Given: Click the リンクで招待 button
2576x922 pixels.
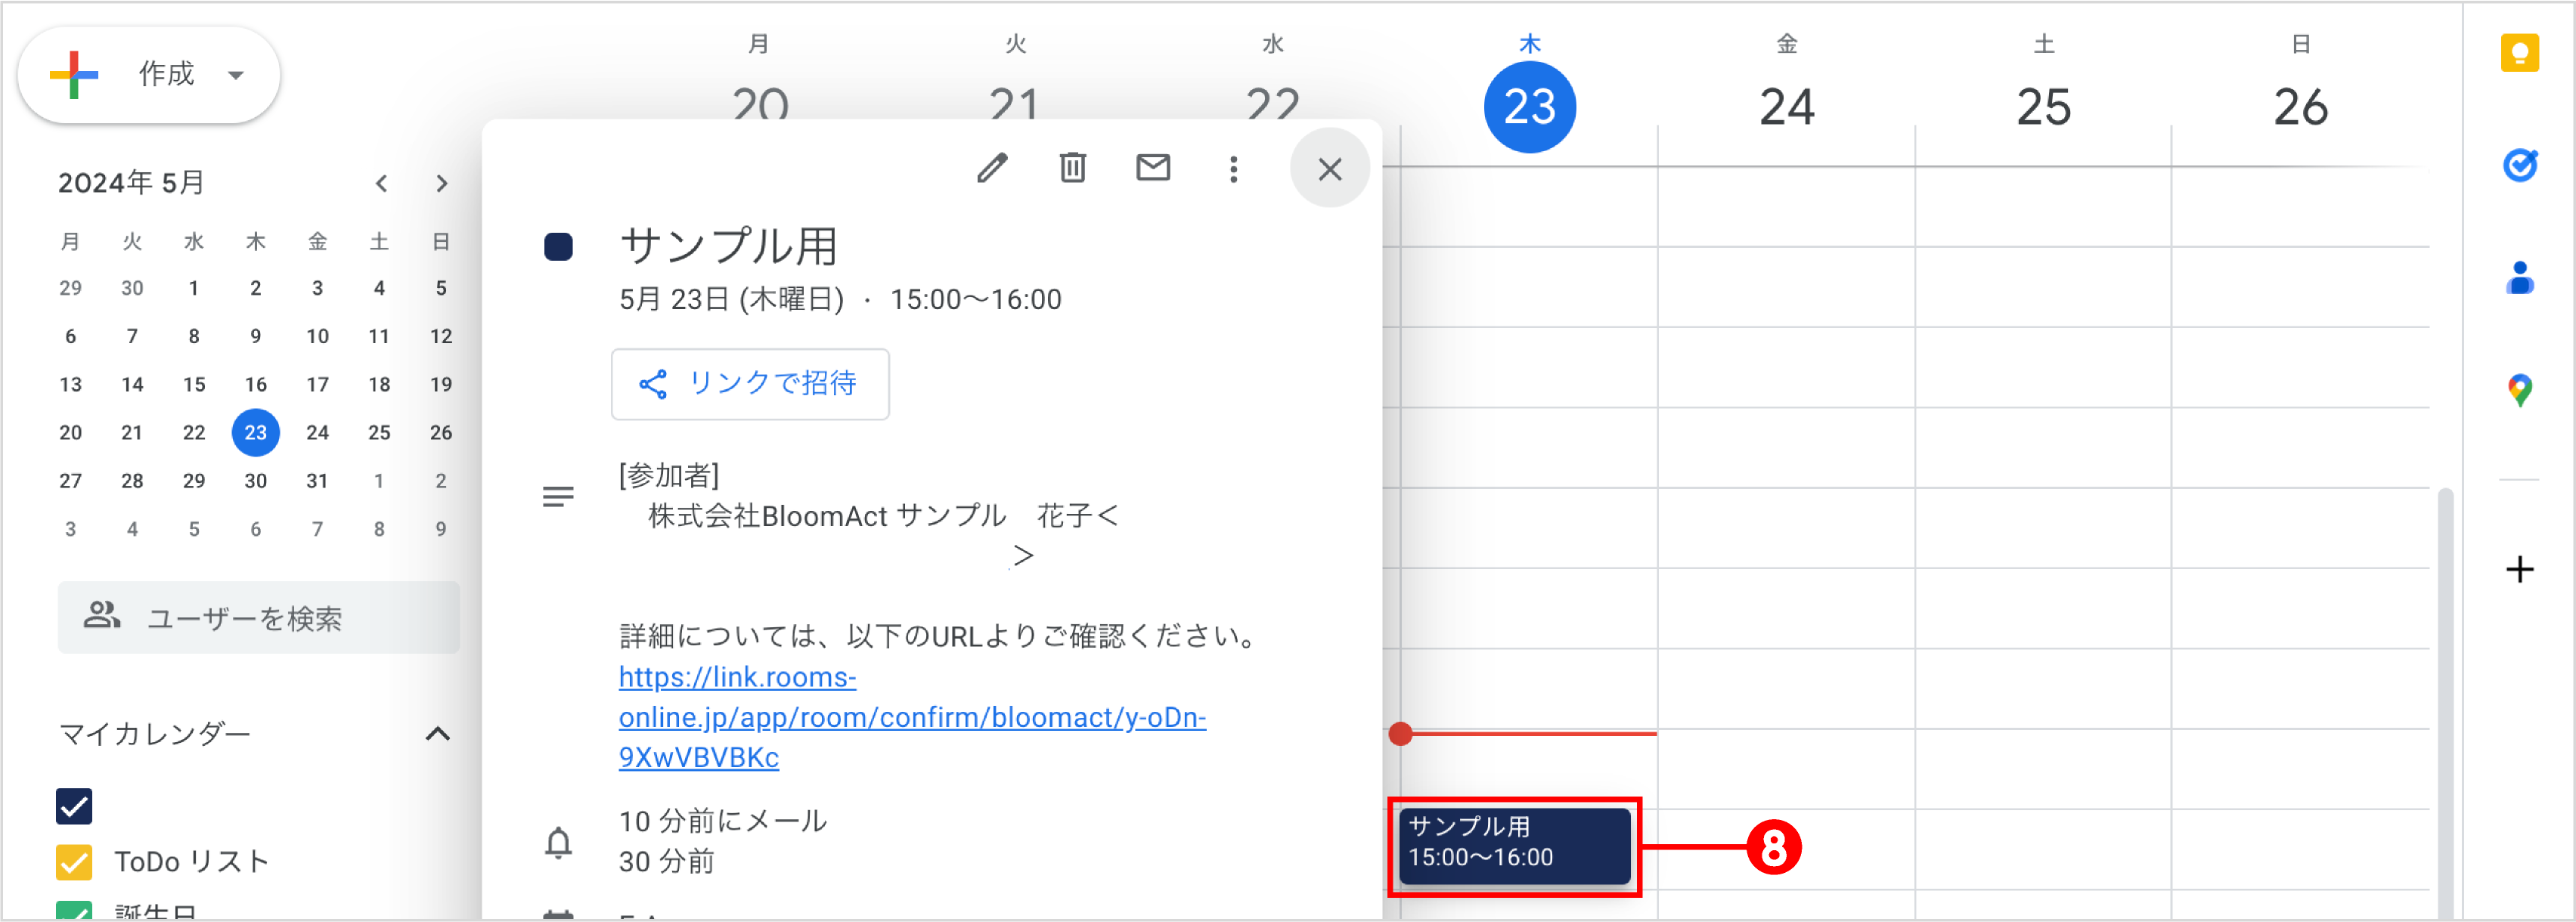Looking at the screenshot, I should pos(750,384).
